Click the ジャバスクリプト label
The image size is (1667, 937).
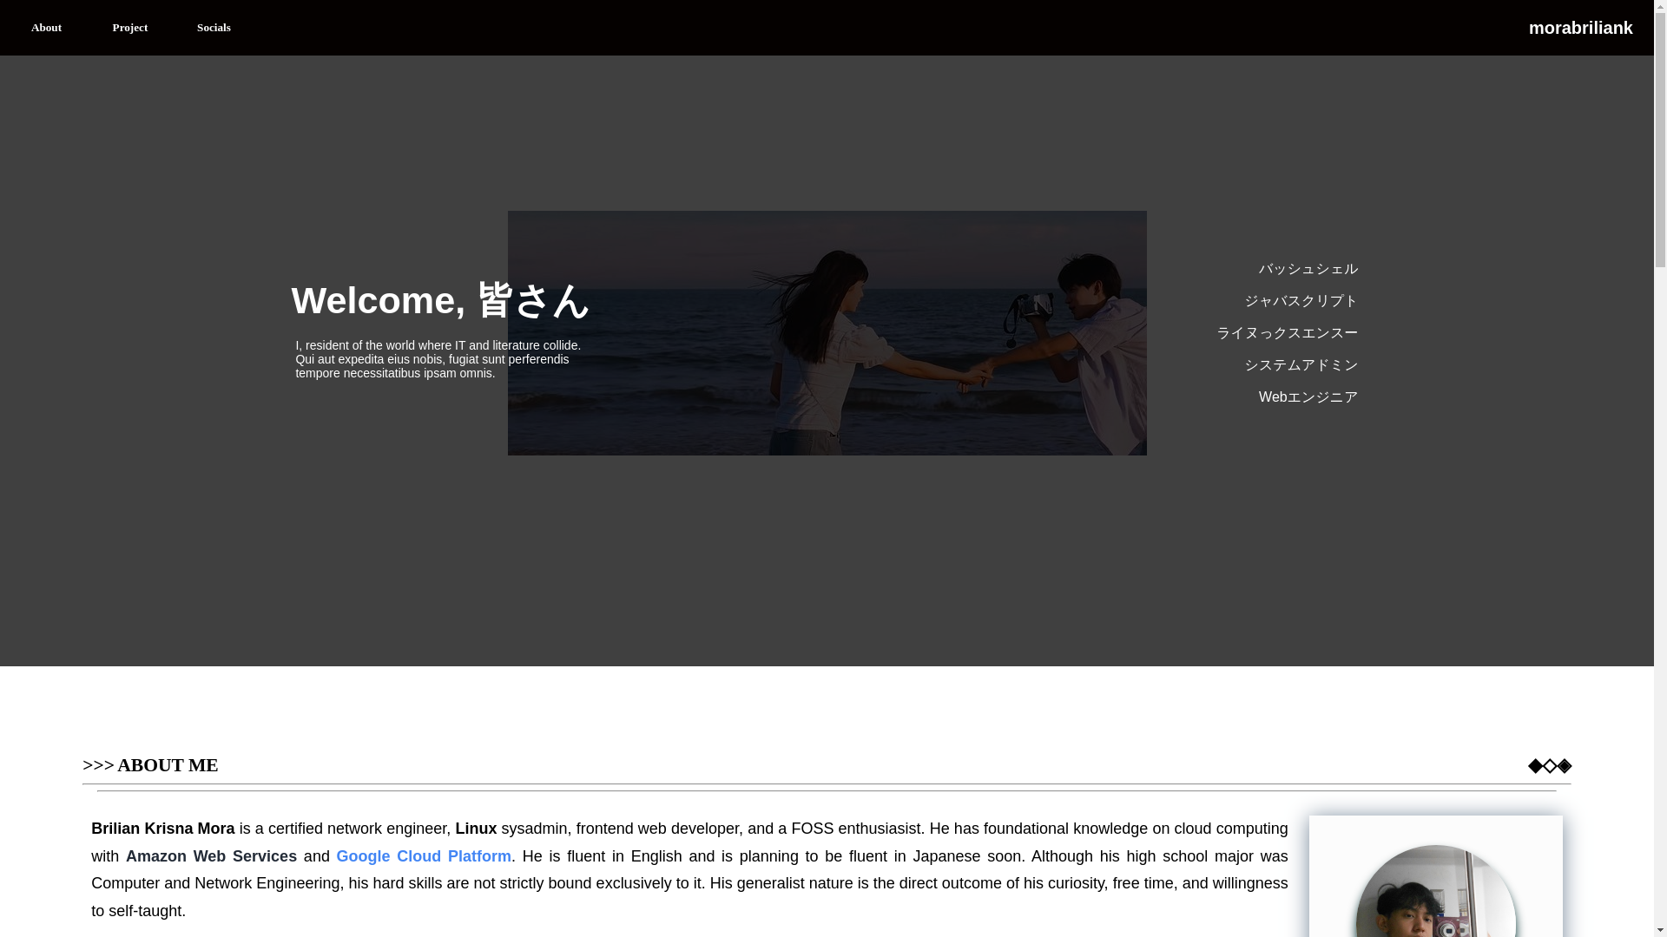click(x=1301, y=301)
